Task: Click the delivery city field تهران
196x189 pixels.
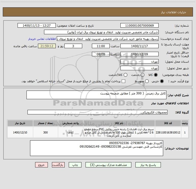Action: point(139,68)
